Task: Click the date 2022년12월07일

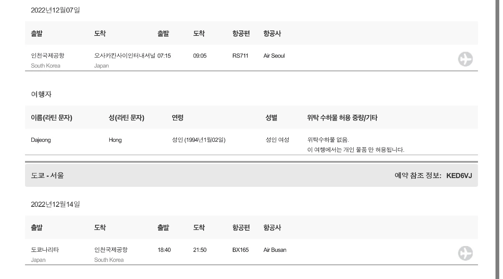Action: click(55, 10)
